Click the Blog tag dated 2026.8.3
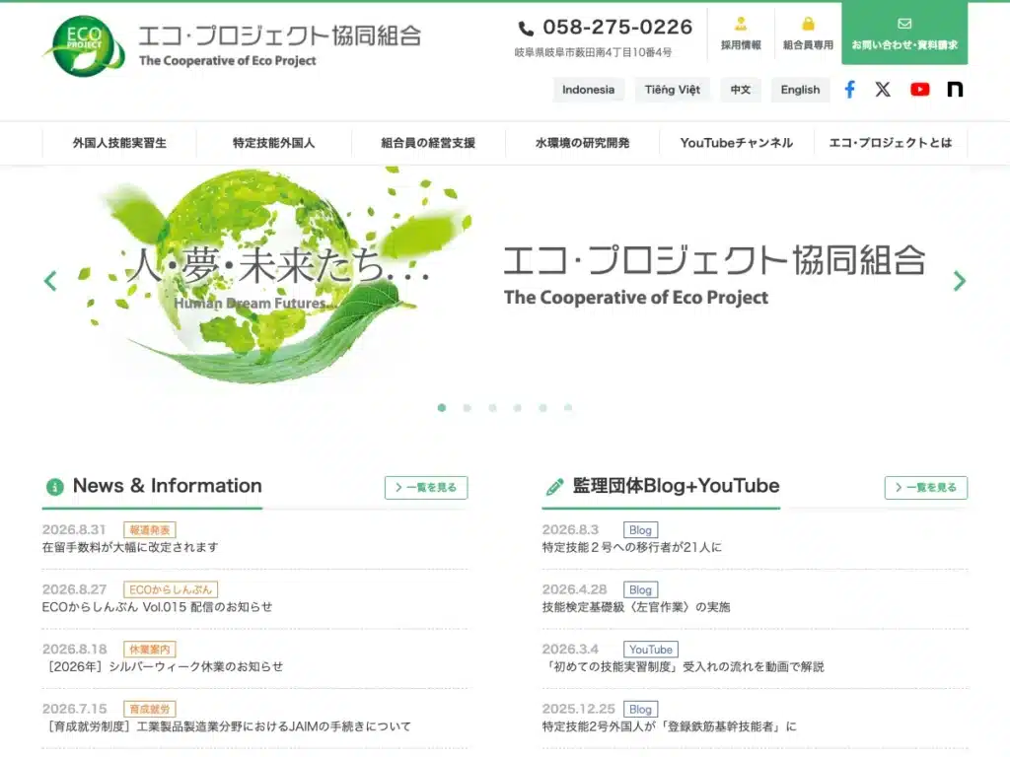Viewport: 1010px width, 757px height. tap(640, 529)
